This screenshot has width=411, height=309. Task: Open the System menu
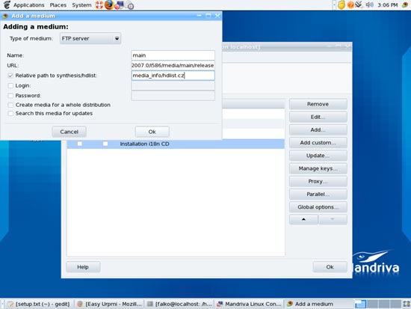[81, 5]
